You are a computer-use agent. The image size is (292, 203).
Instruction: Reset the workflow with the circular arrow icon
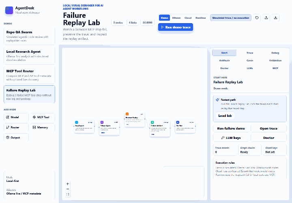click(x=257, y=18)
